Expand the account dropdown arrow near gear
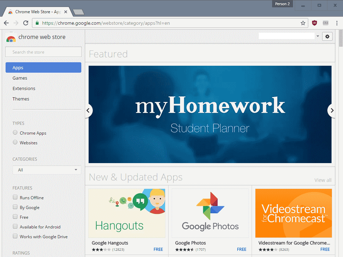The width and height of the screenshot is (343, 257). 318,36
